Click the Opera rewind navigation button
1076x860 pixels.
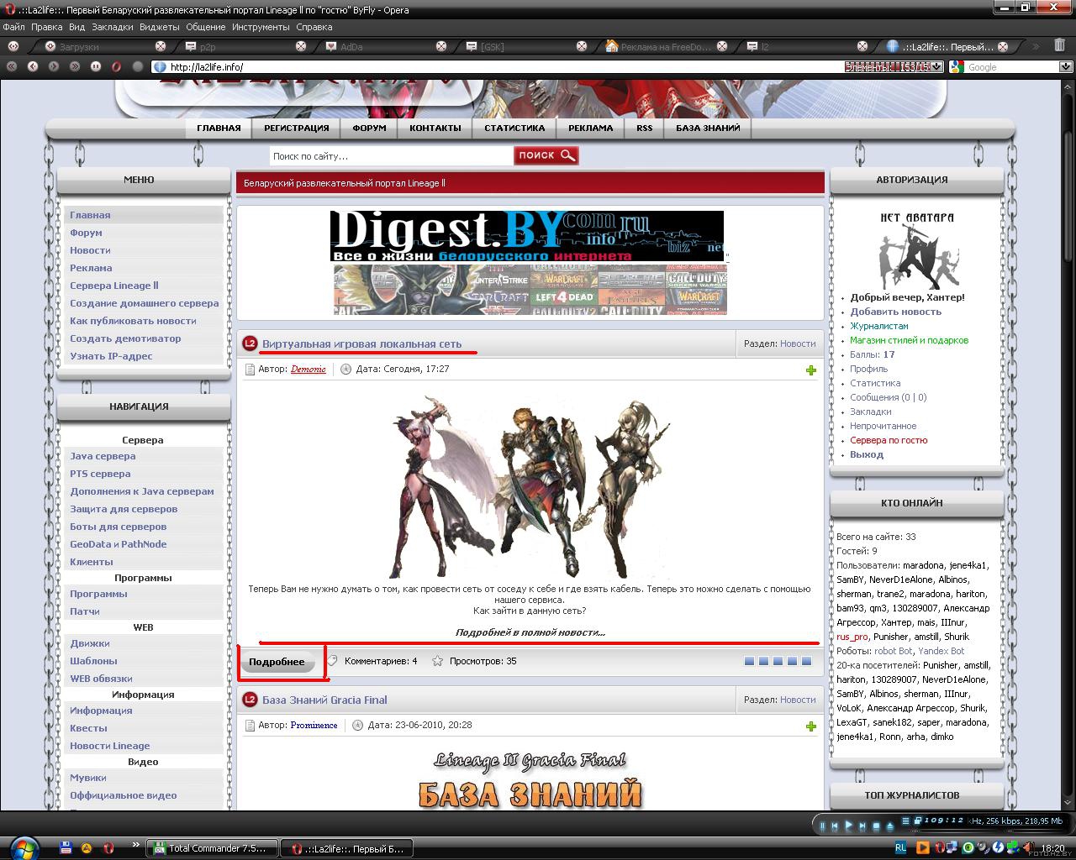[x=12, y=66]
